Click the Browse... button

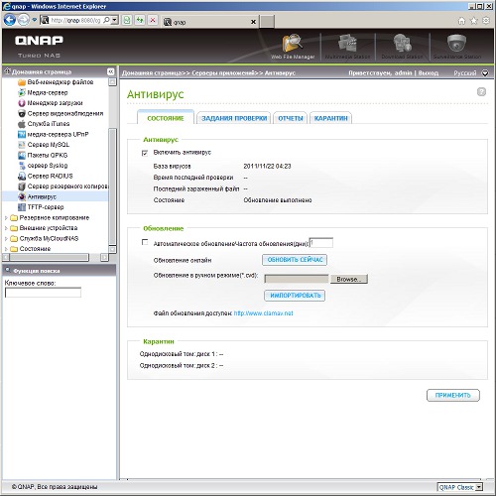coord(349,279)
